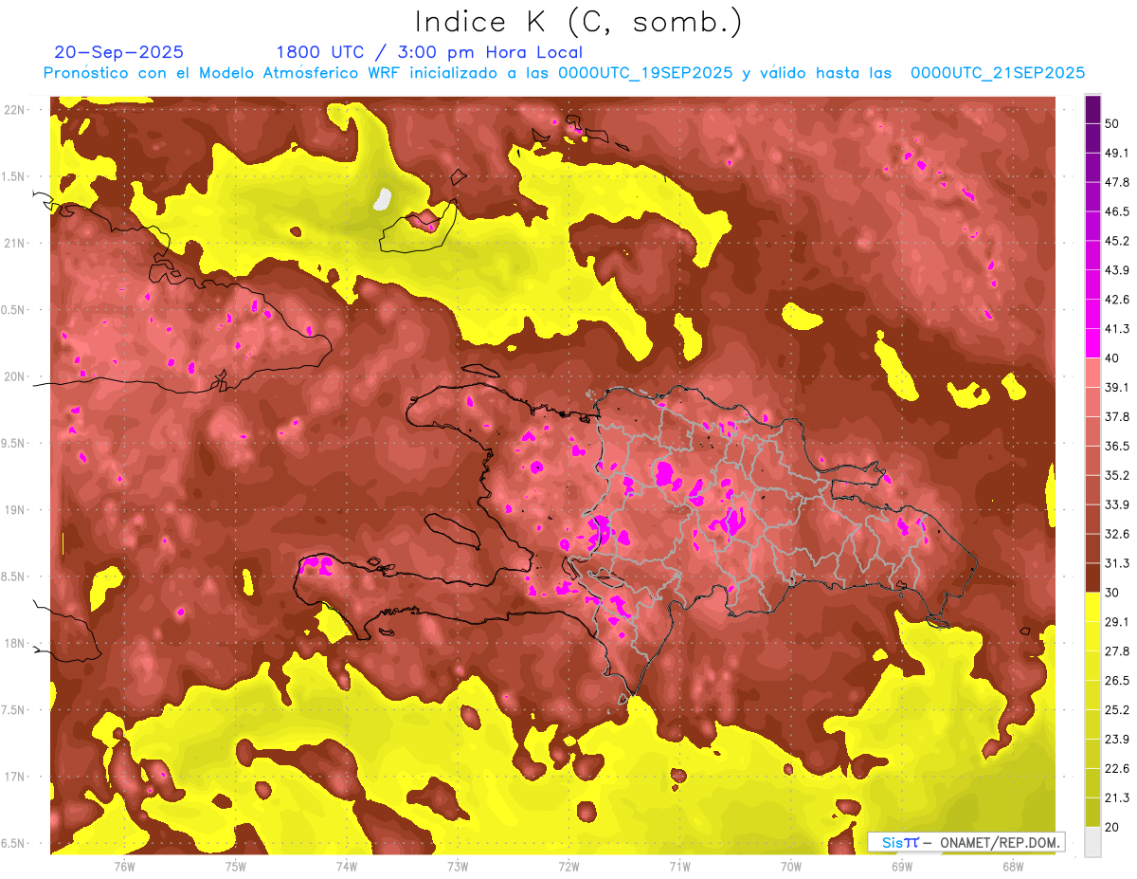
Task: Click legend value '36.5'
Action: (x=1117, y=446)
